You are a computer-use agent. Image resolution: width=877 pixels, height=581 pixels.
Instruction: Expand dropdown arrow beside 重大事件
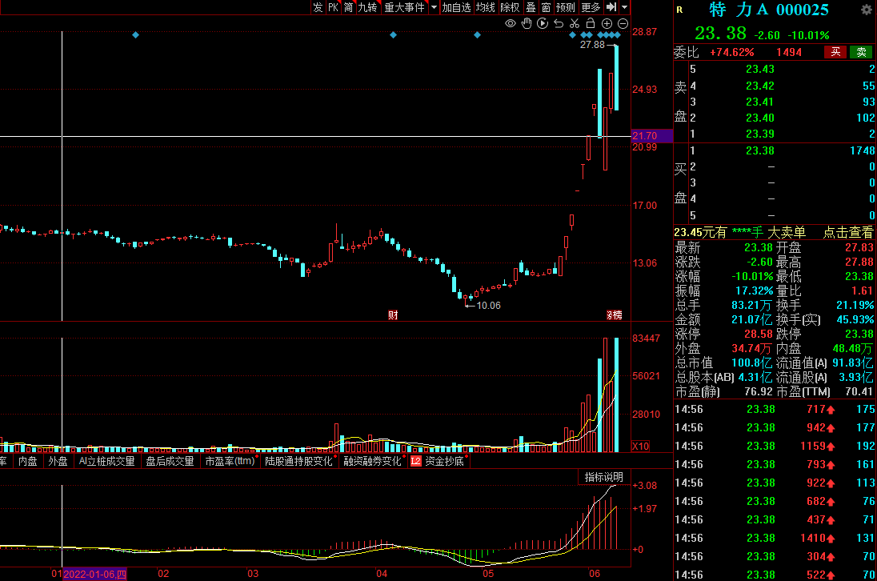pyautogui.click(x=434, y=7)
